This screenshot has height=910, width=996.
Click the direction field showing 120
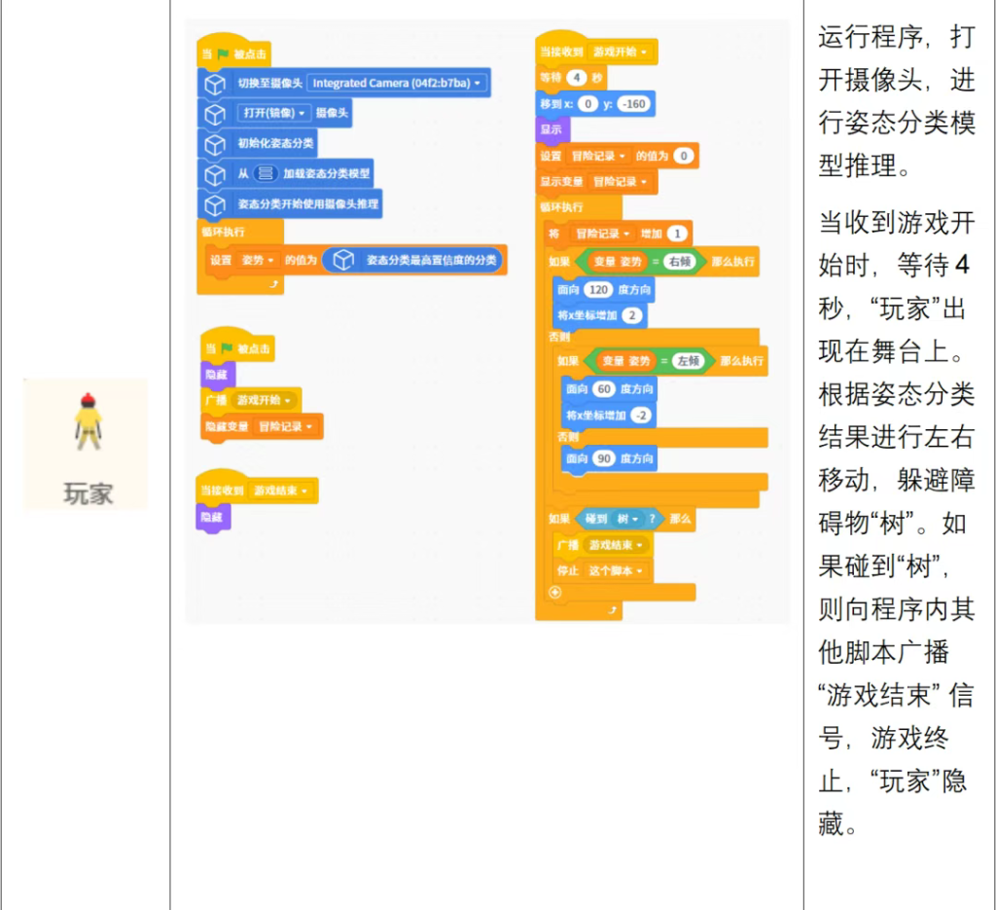(x=598, y=290)
